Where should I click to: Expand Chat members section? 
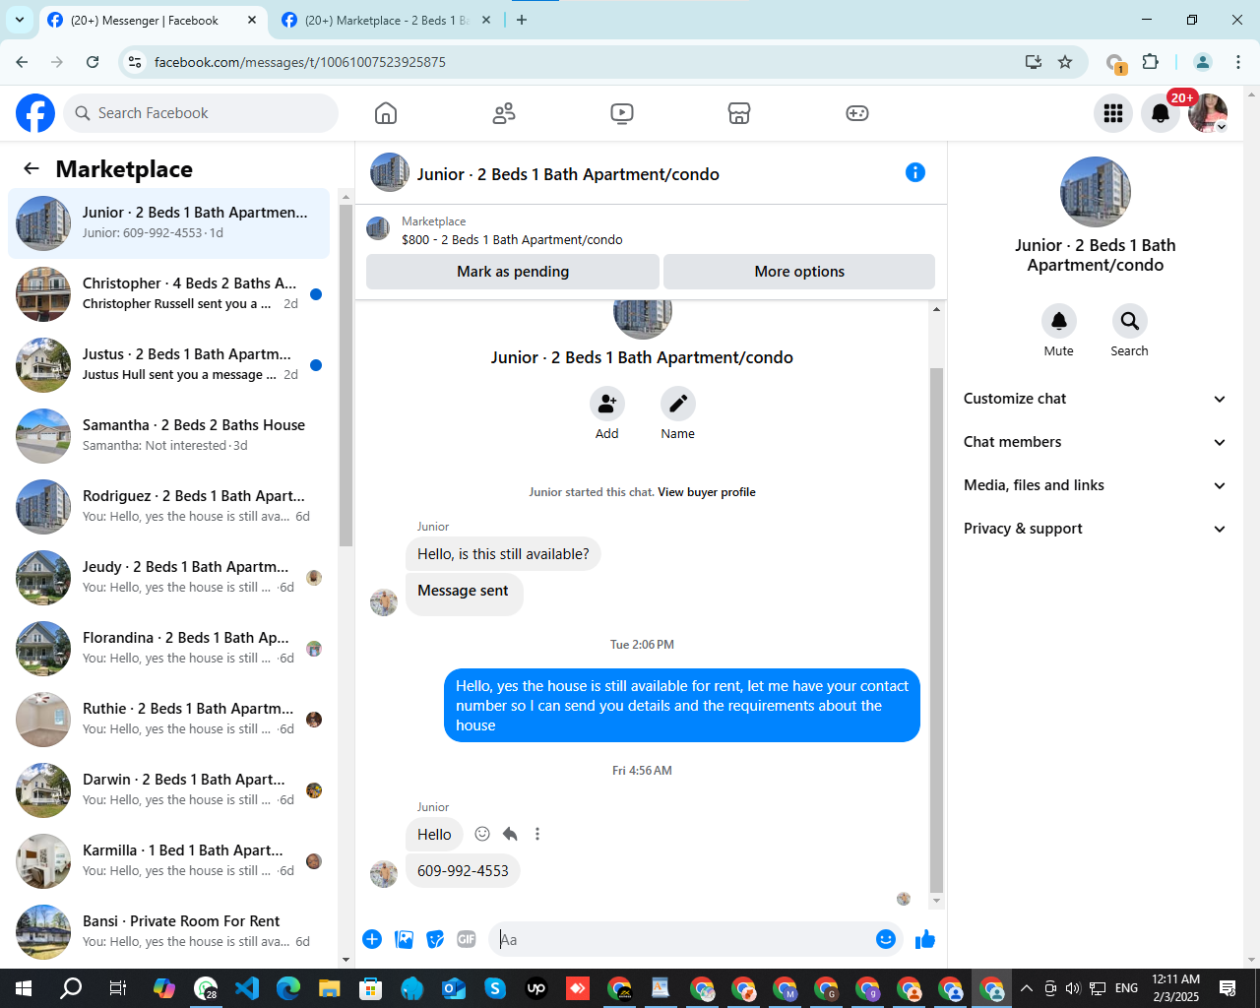coord(1095,442)
